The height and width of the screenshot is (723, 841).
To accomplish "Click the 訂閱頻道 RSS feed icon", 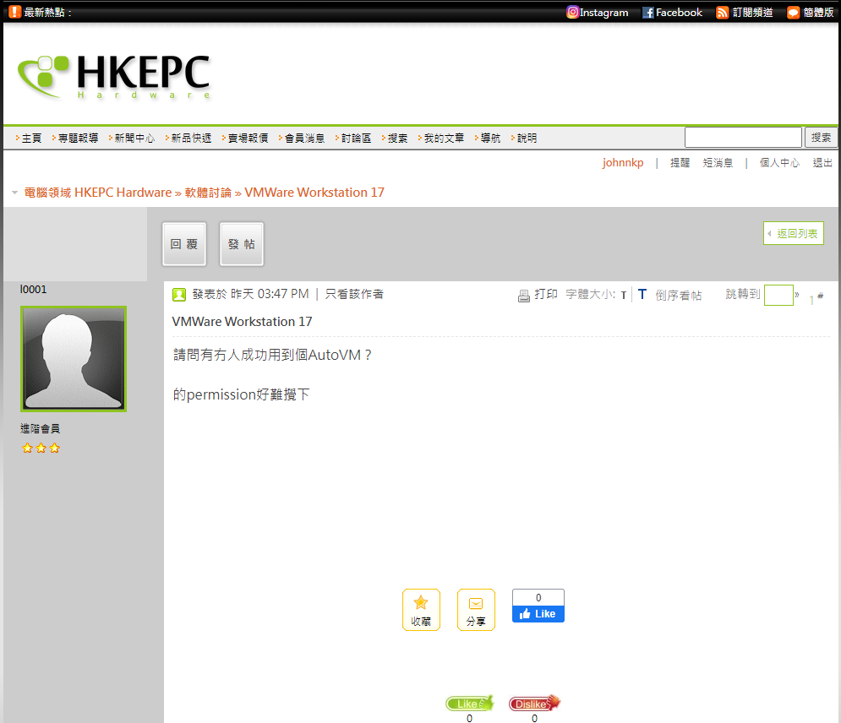I will (722, 12).
